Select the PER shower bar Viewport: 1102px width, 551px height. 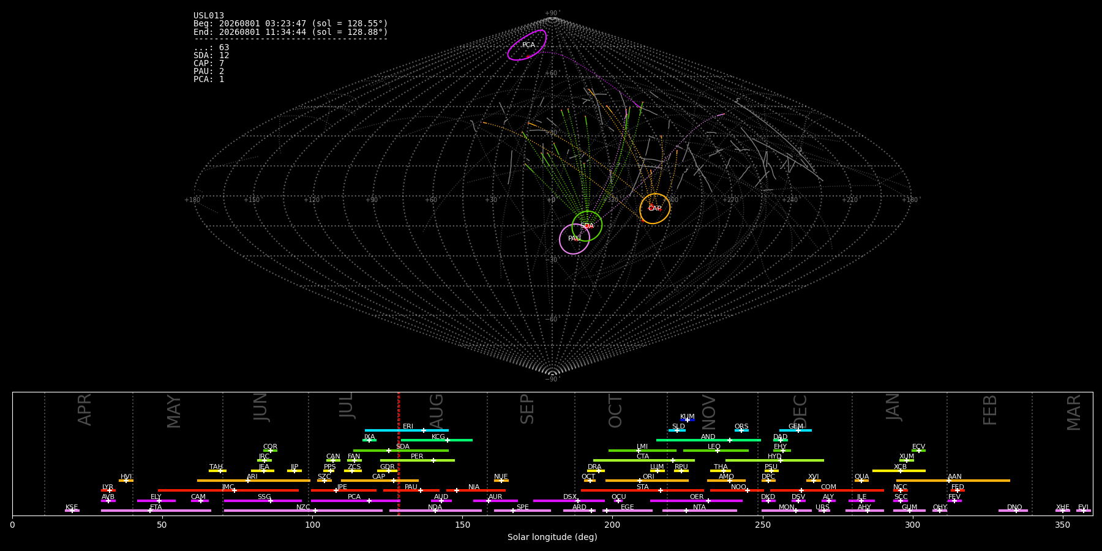pos(418,460)
